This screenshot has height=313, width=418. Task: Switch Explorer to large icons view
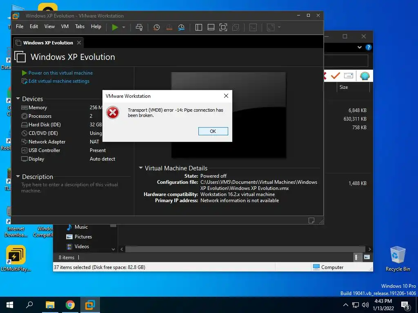point(367,257)
